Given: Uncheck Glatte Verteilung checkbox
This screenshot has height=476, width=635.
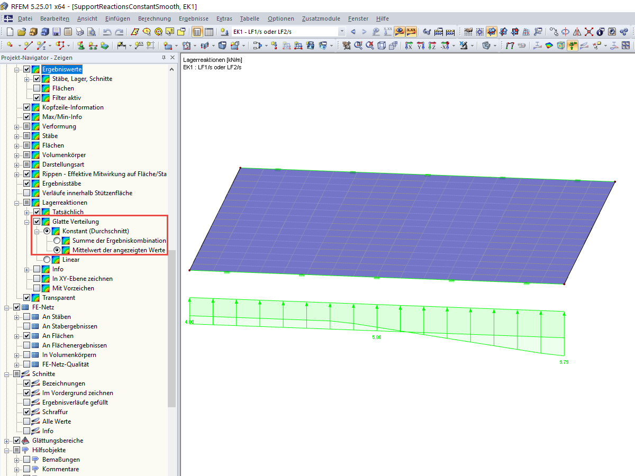Looking at the screenshot, I should 37,222.
